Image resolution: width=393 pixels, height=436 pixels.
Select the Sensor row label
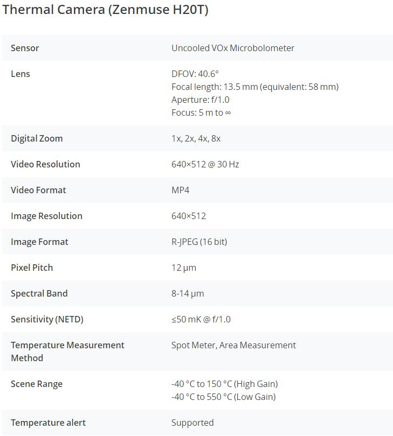[25, 48]
